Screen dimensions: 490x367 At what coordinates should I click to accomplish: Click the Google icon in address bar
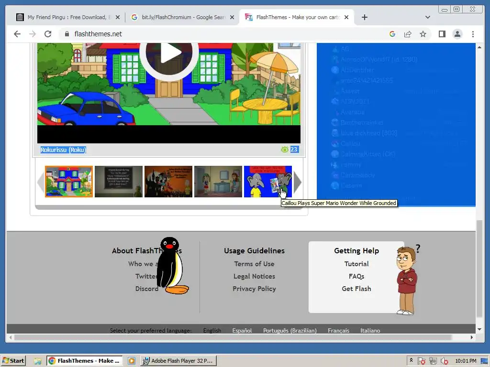(x=392, y=34)
